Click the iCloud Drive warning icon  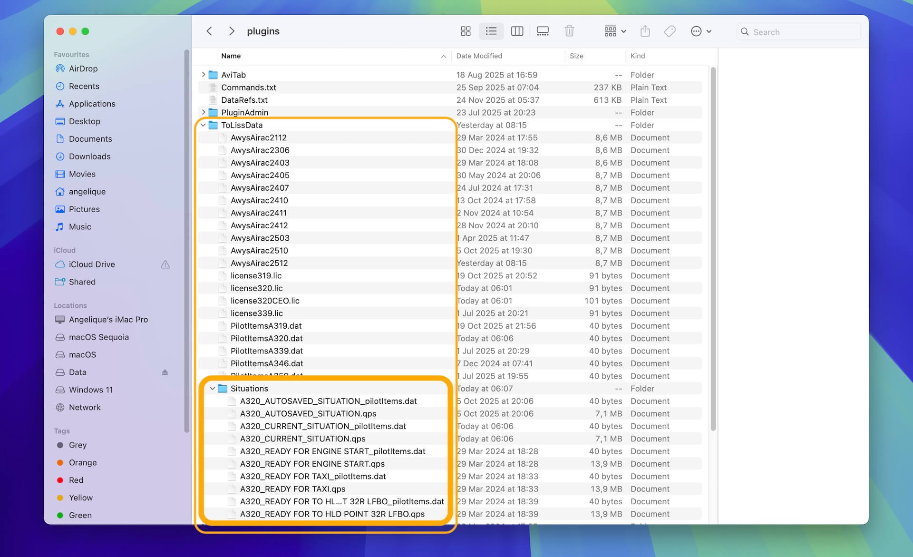pyautogui.click(x=165, y=264)
